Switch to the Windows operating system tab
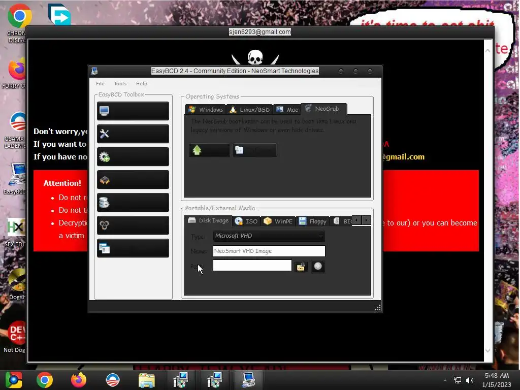The height and width of the screenshot is (390, 520). 206,110
